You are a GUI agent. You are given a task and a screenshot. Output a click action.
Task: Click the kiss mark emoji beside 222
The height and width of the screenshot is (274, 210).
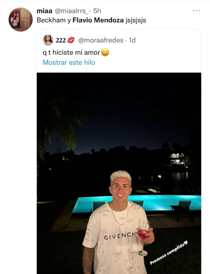tap(71, 40)
